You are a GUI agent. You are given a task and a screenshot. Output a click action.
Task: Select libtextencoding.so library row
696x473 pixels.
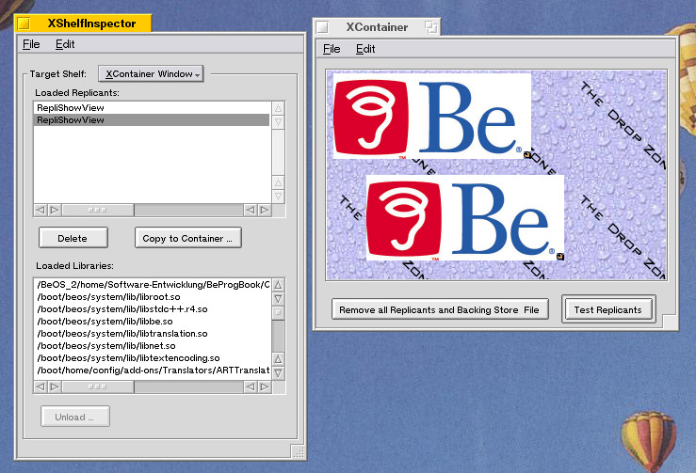point(152,358)
